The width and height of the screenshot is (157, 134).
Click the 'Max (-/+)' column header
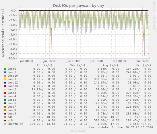(x=143, y=65)
